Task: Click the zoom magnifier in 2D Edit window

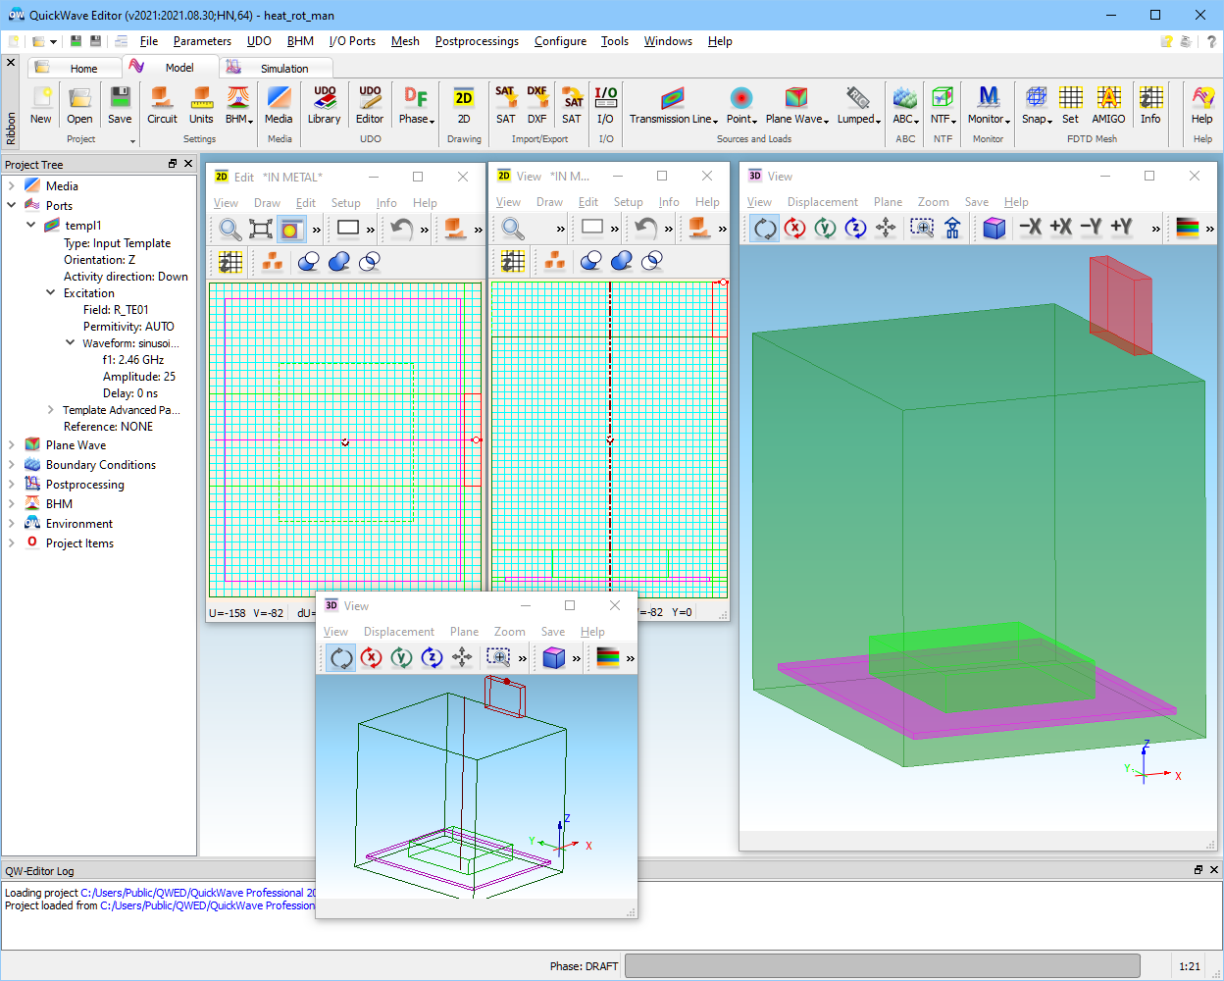Action: tap(230, 230)
